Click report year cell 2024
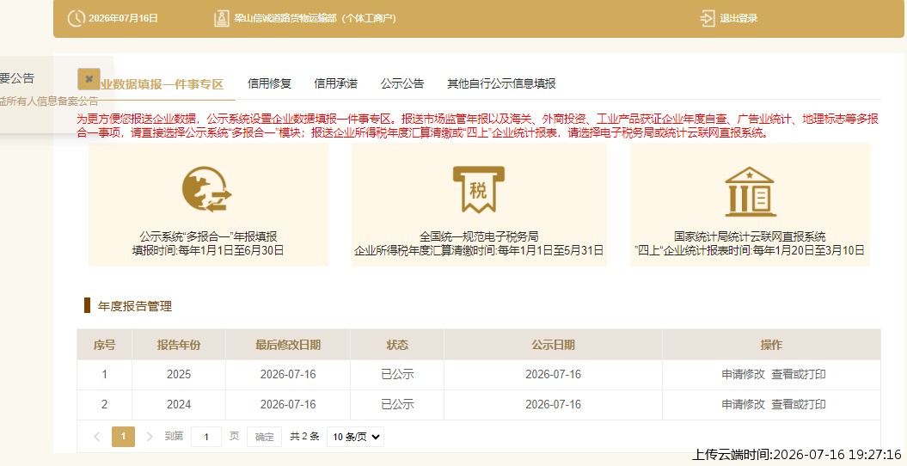 [x=179, y=404]
